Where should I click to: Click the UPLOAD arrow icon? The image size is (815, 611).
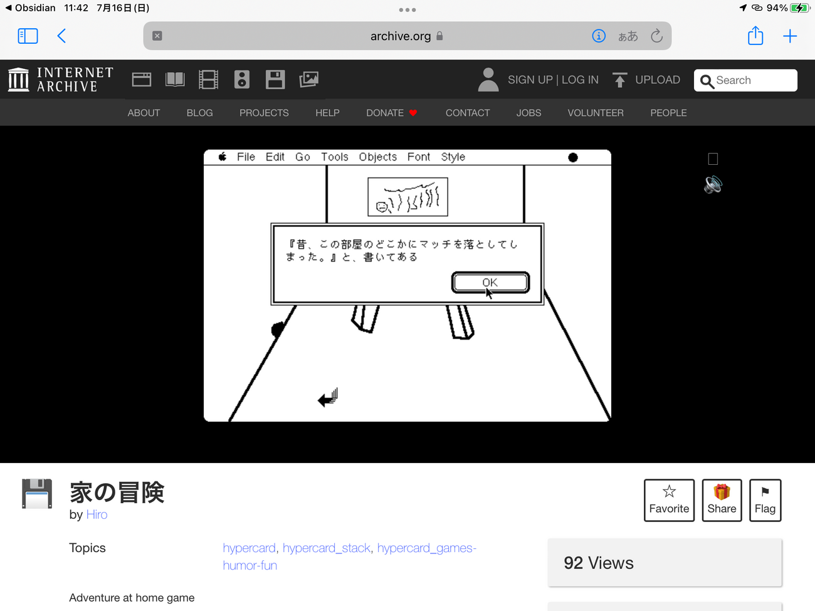619,80
